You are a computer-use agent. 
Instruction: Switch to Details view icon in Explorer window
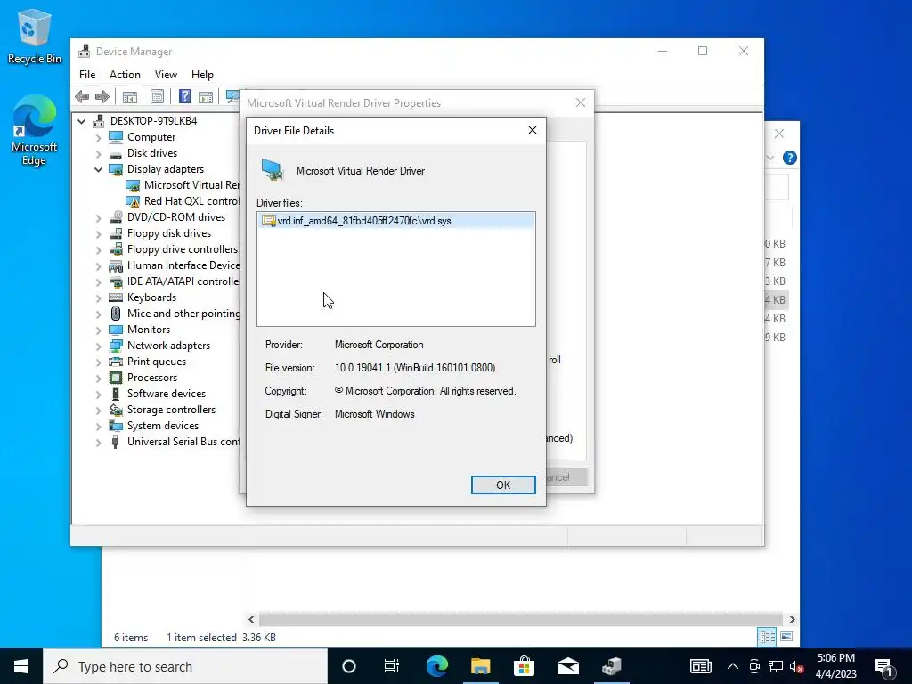tap(767, 637)
